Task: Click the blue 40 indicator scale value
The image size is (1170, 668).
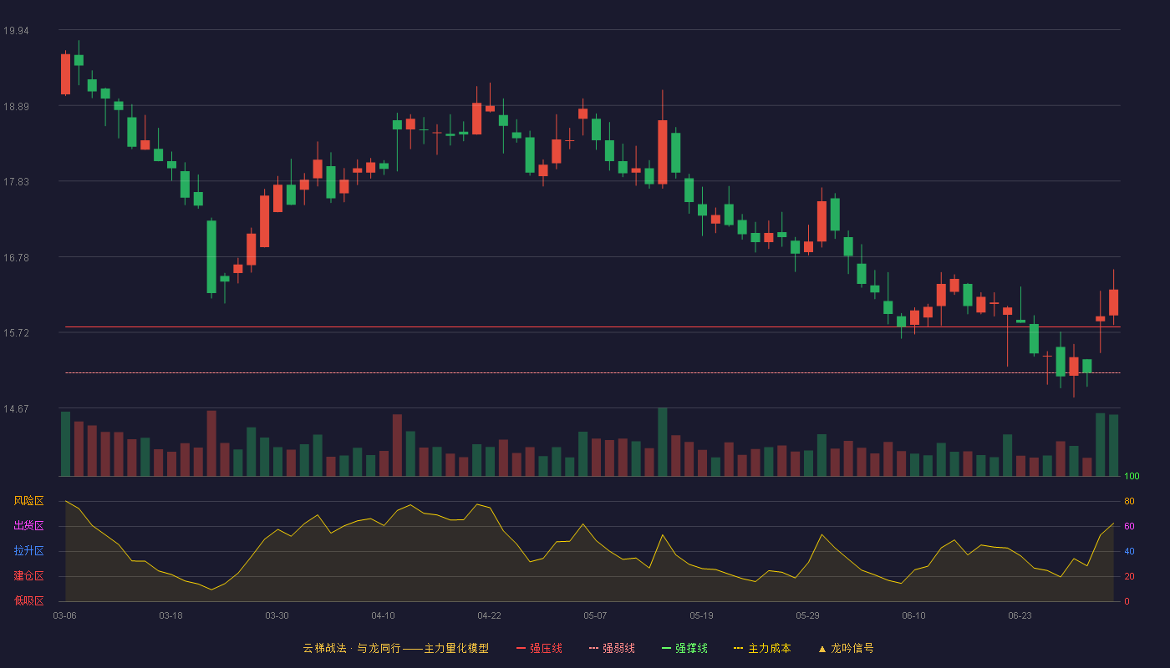Action: click(1129, 551)
